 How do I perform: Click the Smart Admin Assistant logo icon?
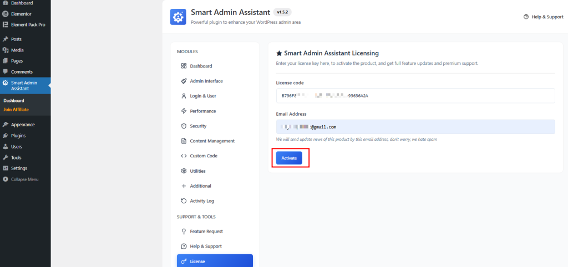178,17
